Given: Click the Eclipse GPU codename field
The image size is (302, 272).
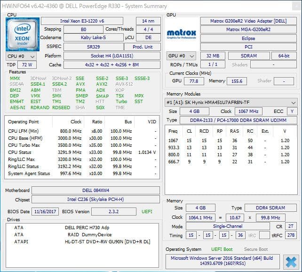Looking at the screenshot, I should 248,38.
